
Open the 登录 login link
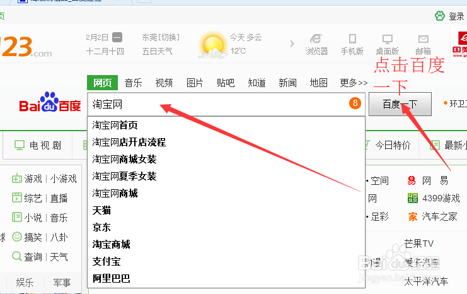(x=456, y=16)
